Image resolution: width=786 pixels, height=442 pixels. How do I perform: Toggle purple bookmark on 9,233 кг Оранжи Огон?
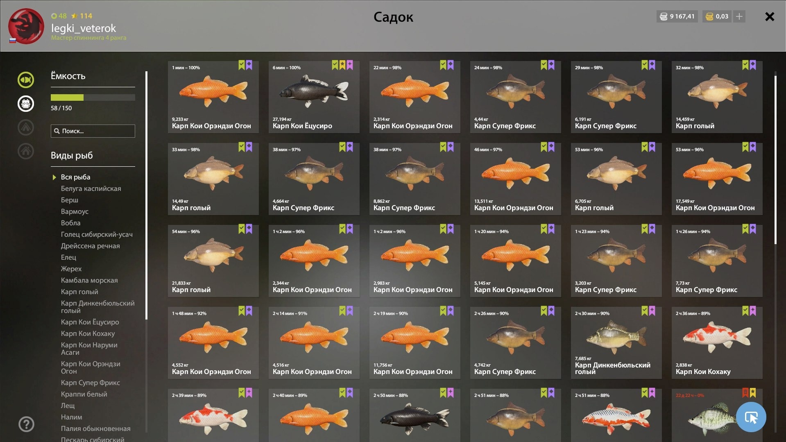[249, 65]
